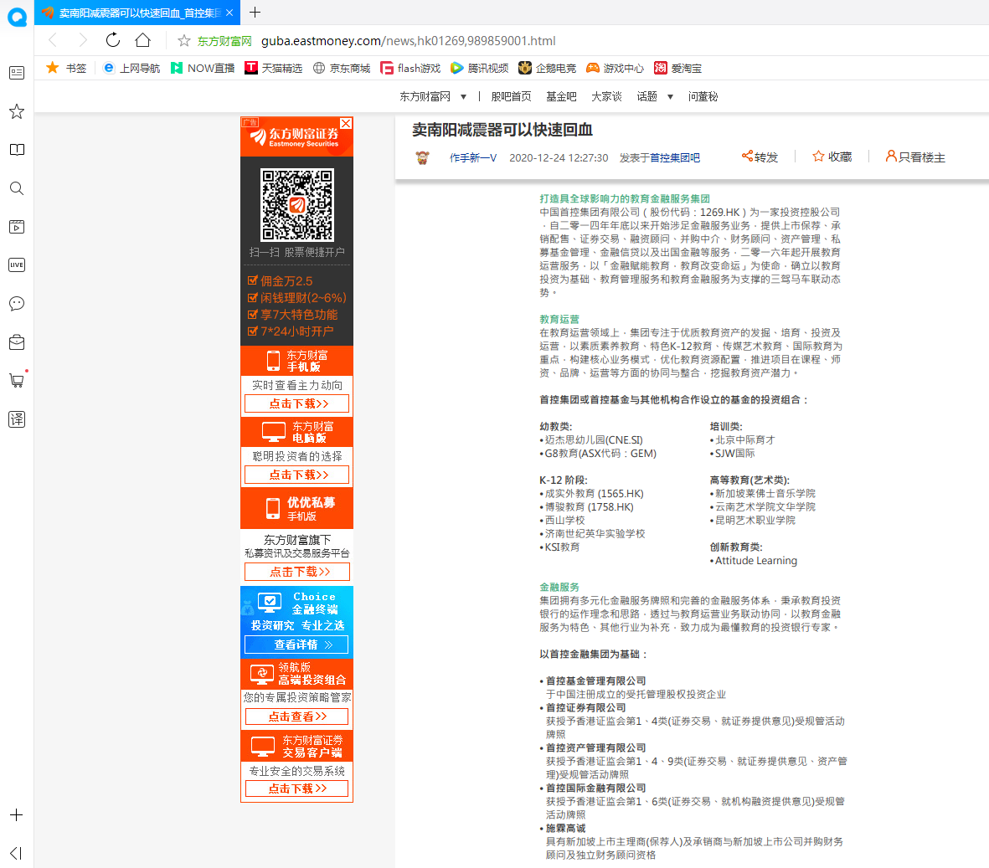The width and height of the screenshot is (989, 868).
Task: View Choice 金融终端 details via 查看详情
Action: click(297, 645)
